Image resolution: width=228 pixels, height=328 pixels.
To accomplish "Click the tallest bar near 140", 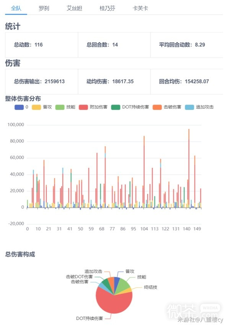I will click(189, 168).
